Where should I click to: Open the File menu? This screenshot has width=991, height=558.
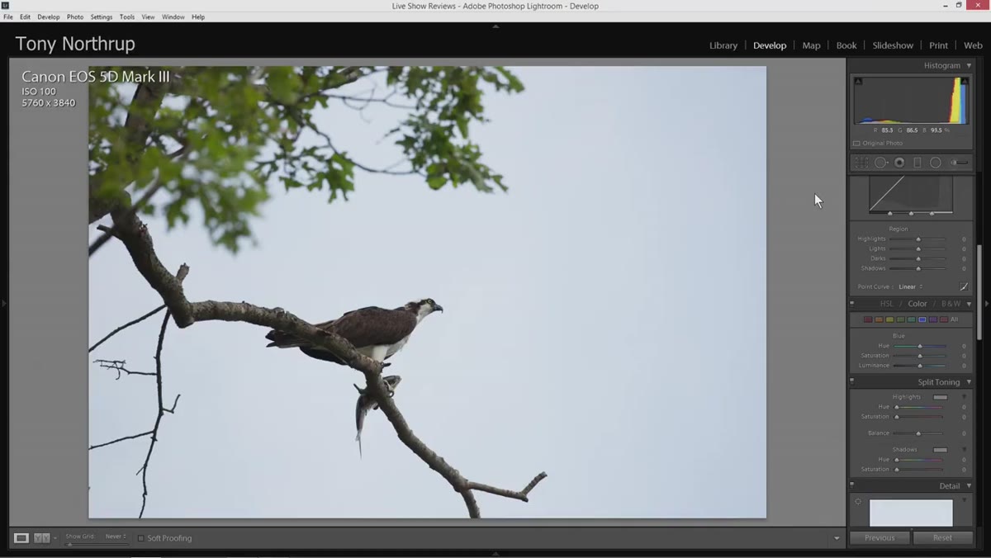(8, 17)
